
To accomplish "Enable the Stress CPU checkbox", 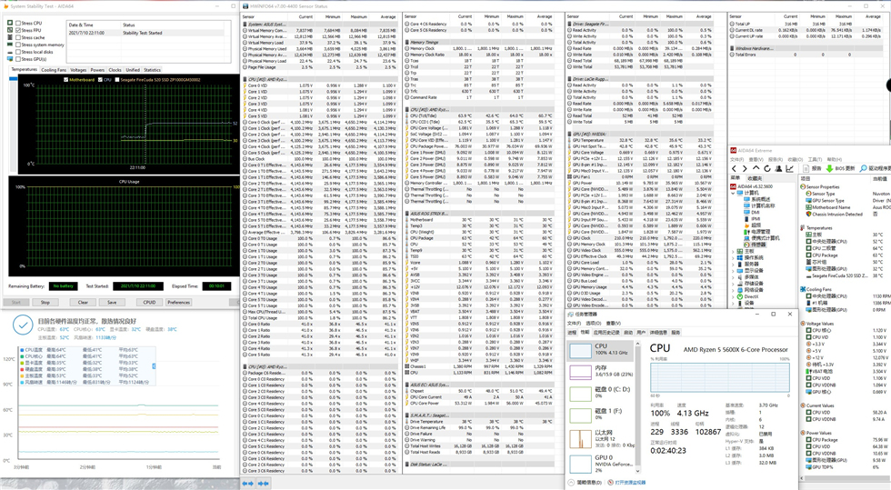I will tap(17, 23).
